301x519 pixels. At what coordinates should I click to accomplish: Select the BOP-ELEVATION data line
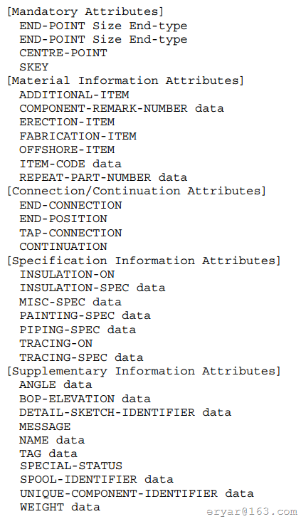click(85, 399)
